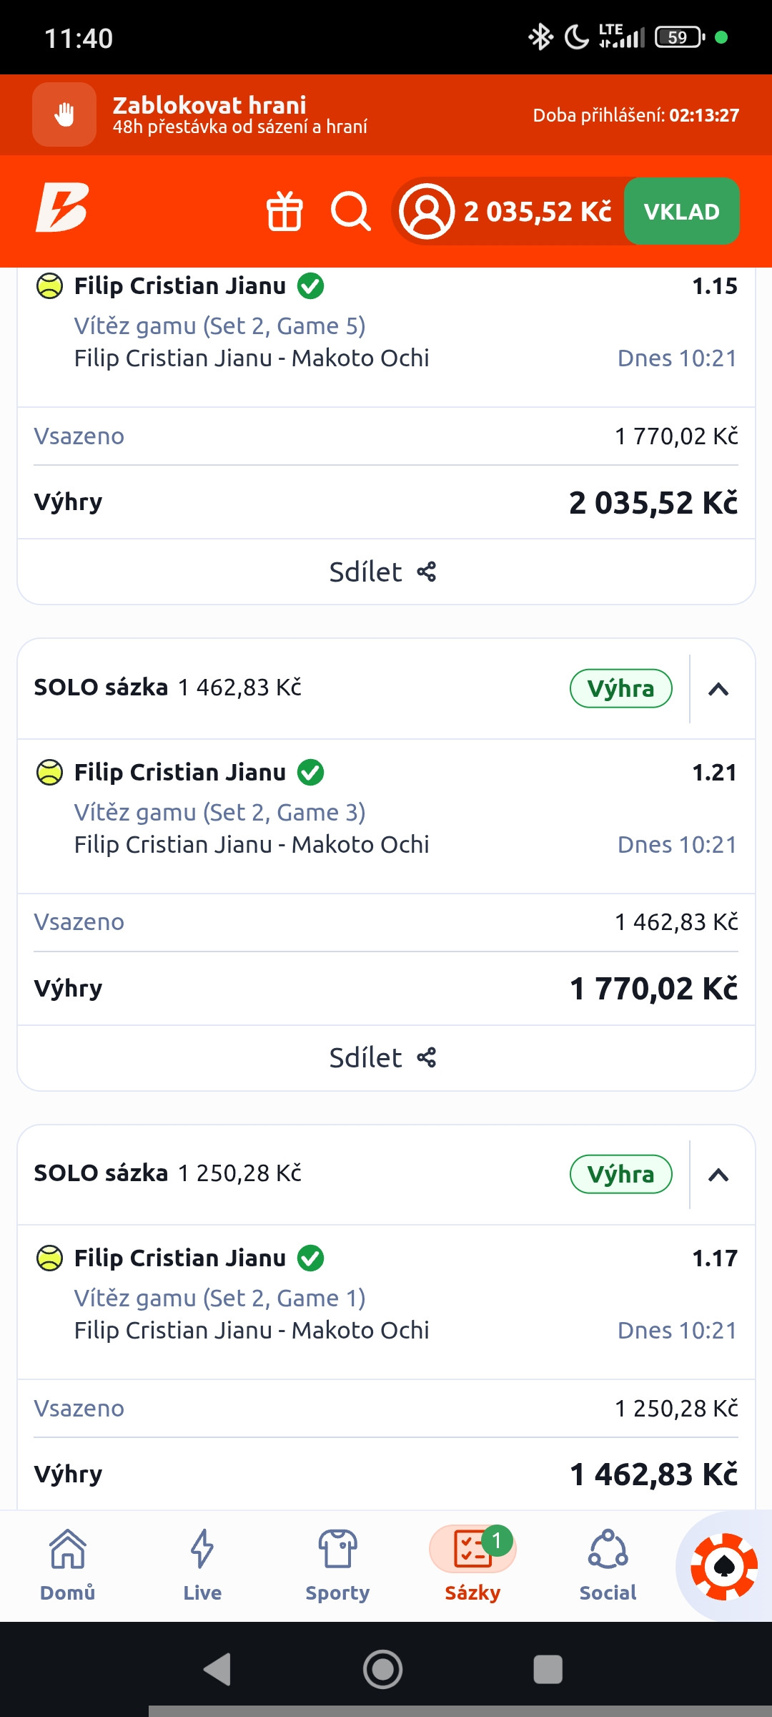
Task: Open the casino chip floating icon
Action: click(723, 1566)
